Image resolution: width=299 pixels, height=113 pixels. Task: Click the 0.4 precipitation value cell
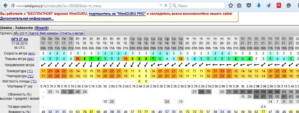263,107
